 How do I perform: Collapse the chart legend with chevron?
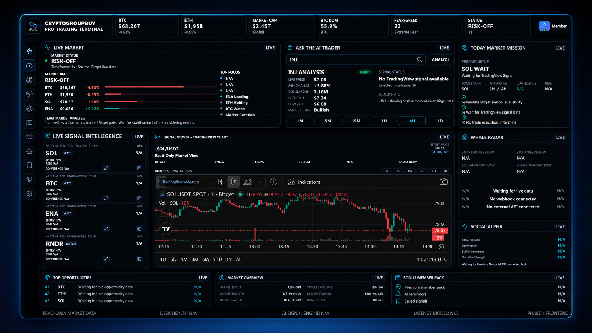pos(164,213)
